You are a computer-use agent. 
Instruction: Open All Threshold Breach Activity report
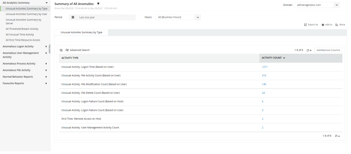point(22,29)
